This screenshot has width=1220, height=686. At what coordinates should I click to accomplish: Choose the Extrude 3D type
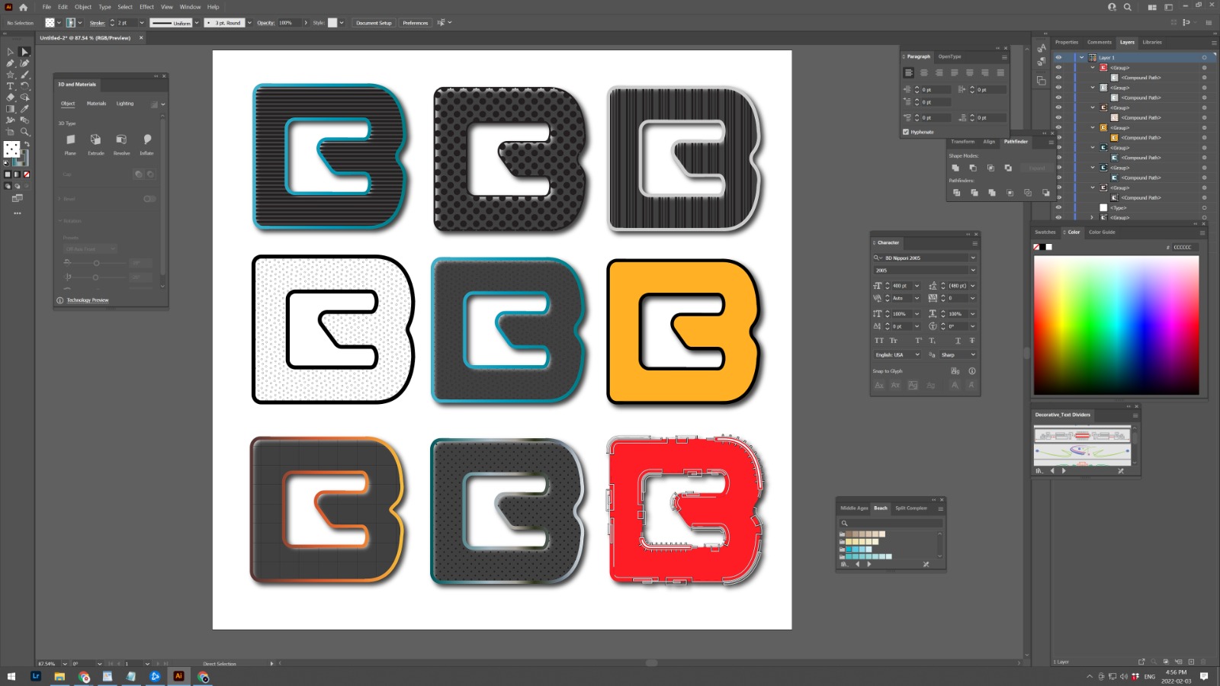point(95,140)
